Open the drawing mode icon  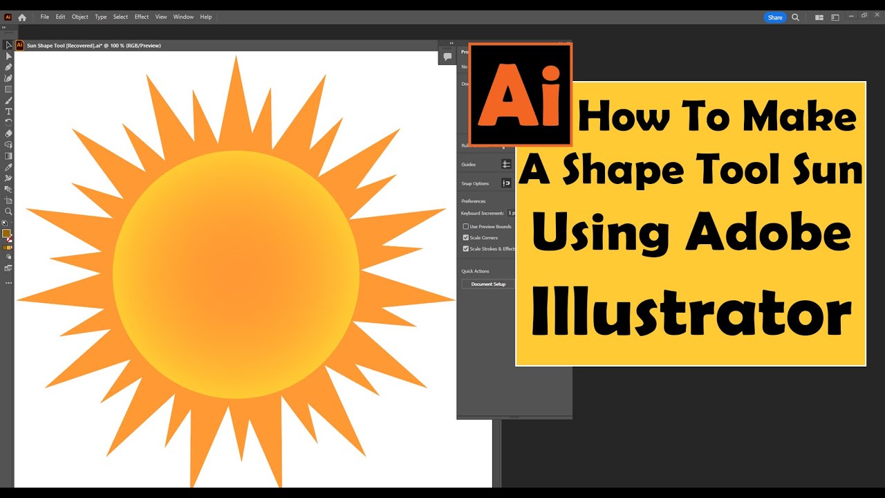point(8,257)
